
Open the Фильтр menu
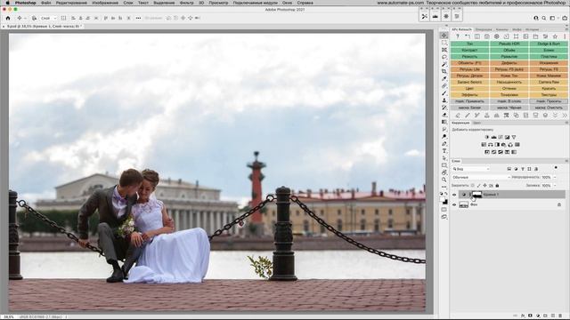click(x=187, y=3)
